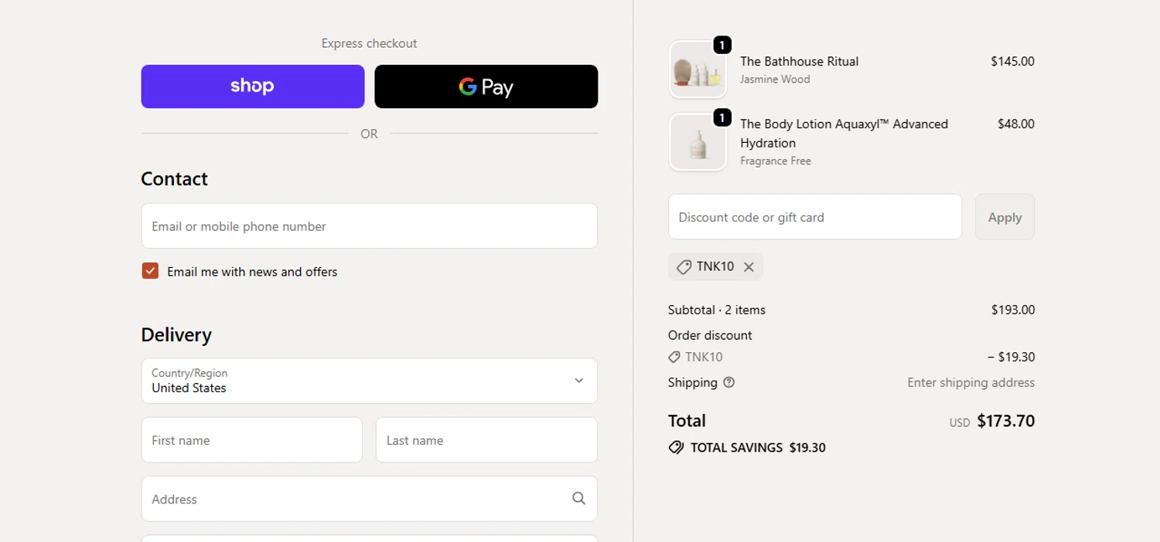Click The Body Lotion Aquaxyl product name
Screen dimensions: 1160x542
[844, 133]
